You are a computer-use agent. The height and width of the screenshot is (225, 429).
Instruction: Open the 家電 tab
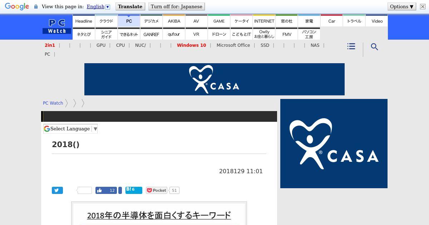(x=309, y=21)
